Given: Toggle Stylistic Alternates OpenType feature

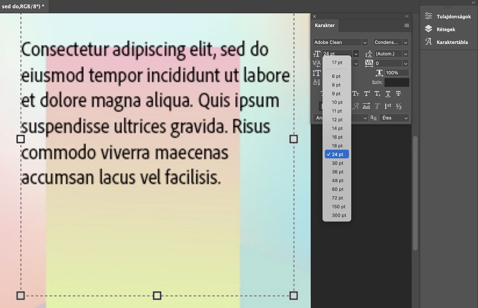Looking at the screenshot, I should pos(367,106).
